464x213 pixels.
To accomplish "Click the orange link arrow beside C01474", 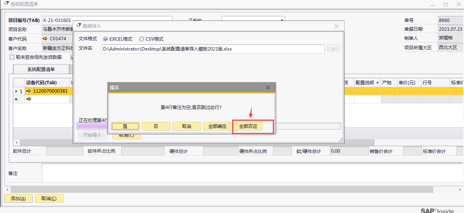I will pos(45,39).
